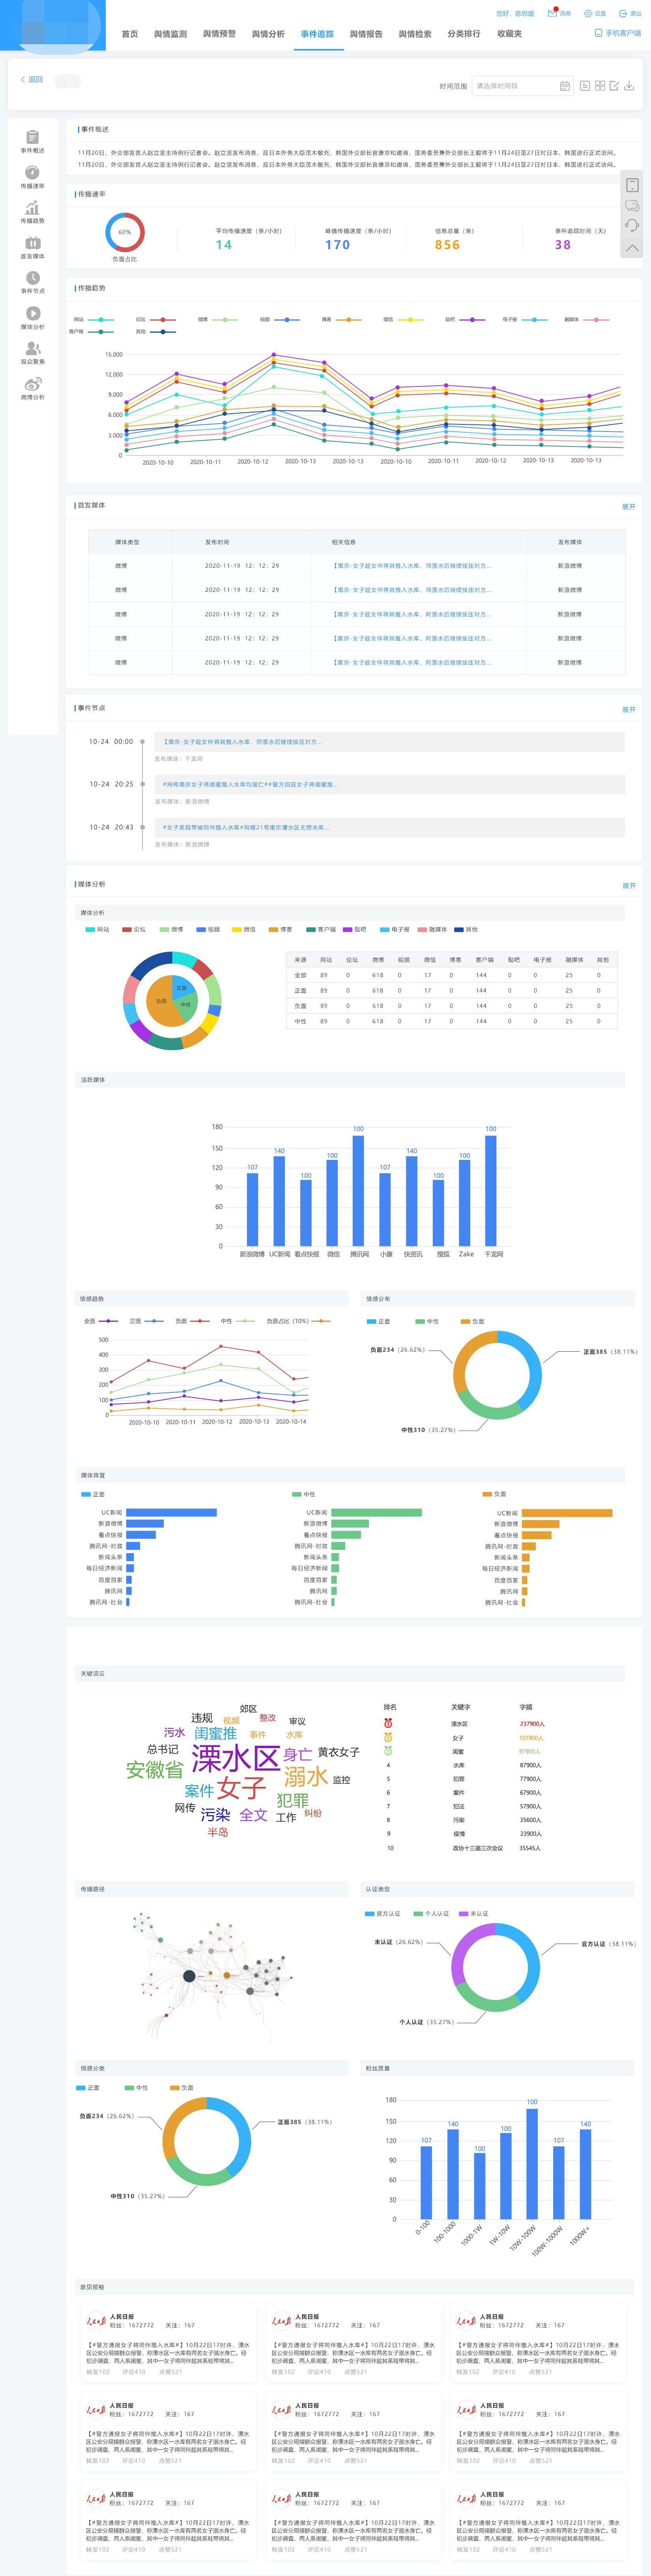Switch to list view icon
Image resolution: width=651 pixels, height=2576 pixels.
585,86
